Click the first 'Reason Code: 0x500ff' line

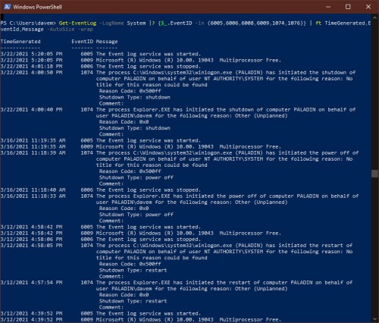pyautogui.click(x=130, y=91)
